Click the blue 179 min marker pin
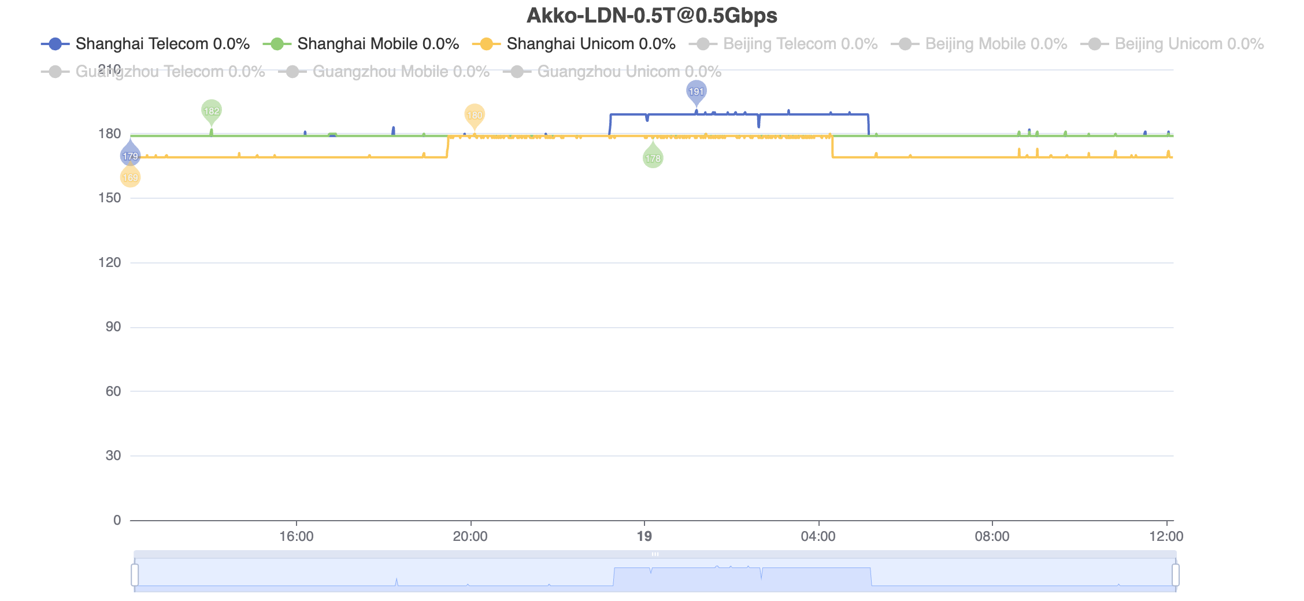The width and height of the screenshot is (1304, 601). coord(130,155)
